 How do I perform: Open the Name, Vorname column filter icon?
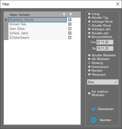(64, 14)
